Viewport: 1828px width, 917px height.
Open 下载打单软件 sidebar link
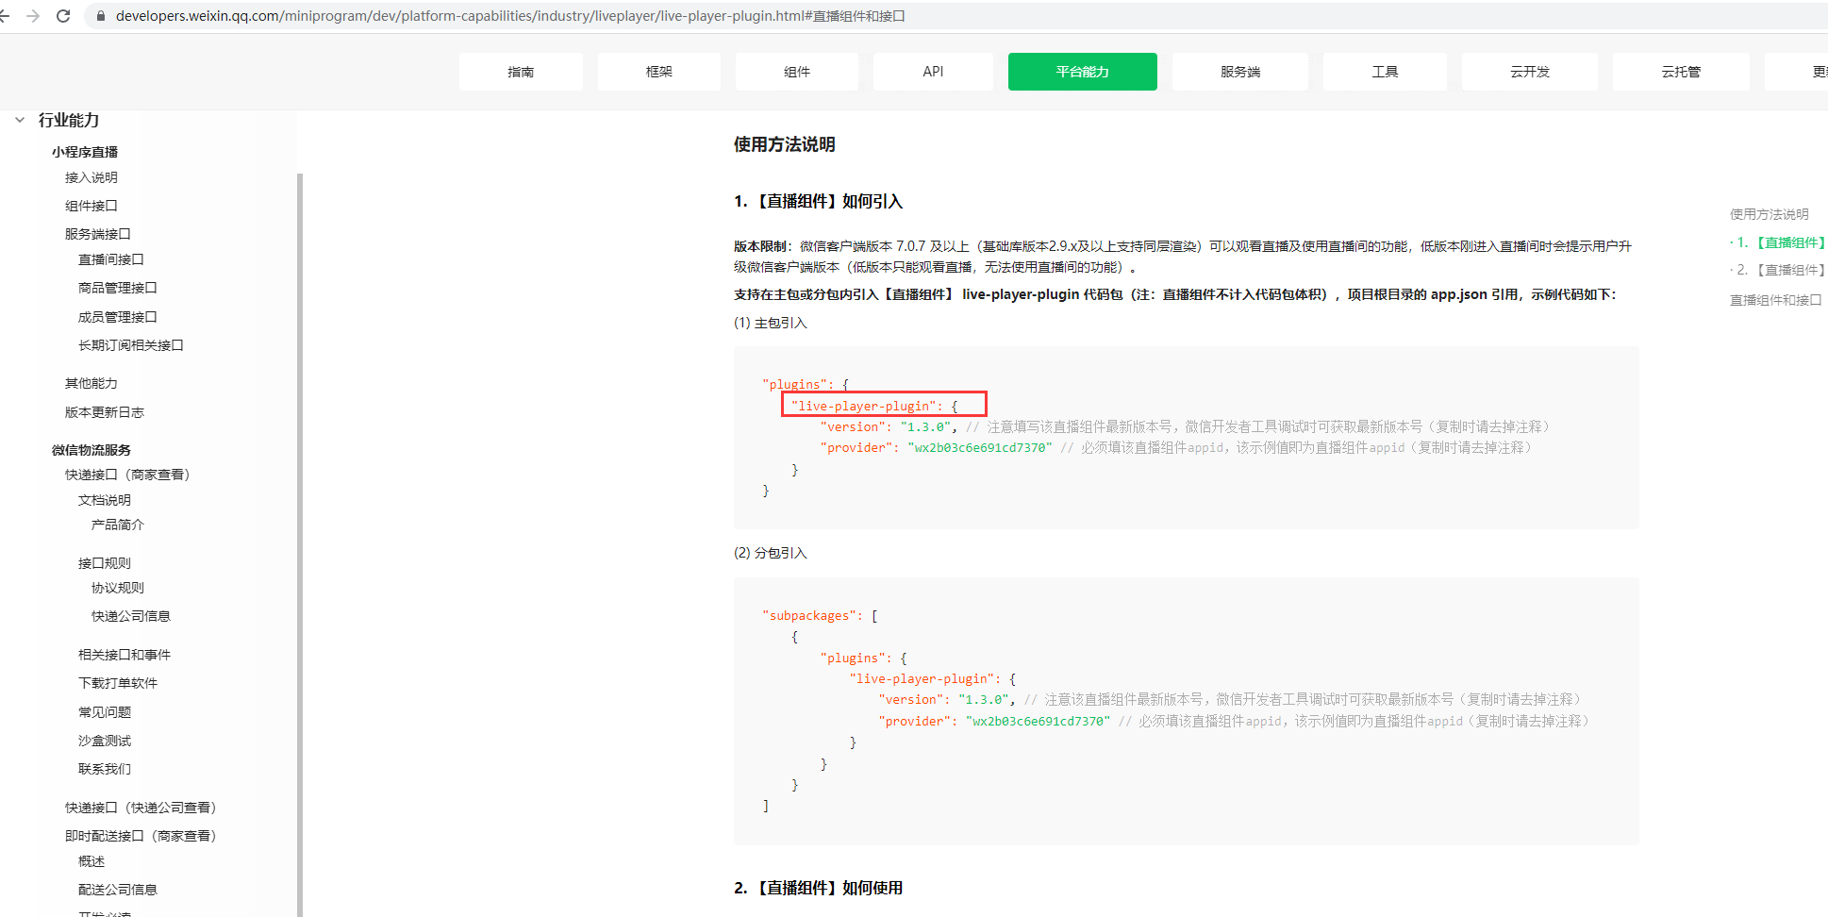pos(118,683)
